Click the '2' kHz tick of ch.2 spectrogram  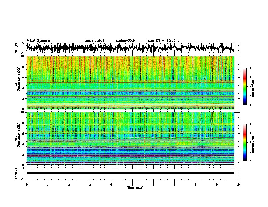coord(24,155)
